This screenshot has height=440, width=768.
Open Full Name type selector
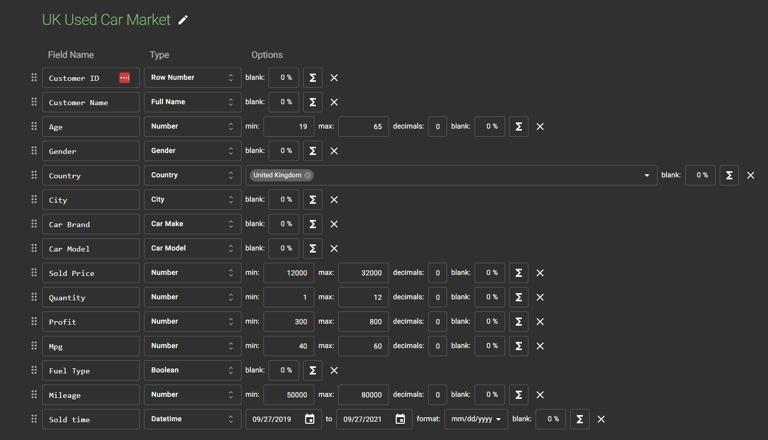[x=193, y=102]
